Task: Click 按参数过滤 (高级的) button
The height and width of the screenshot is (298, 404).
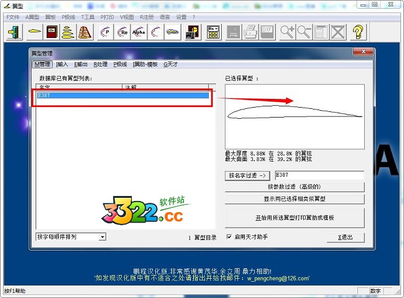Action: tap(295, 187)
